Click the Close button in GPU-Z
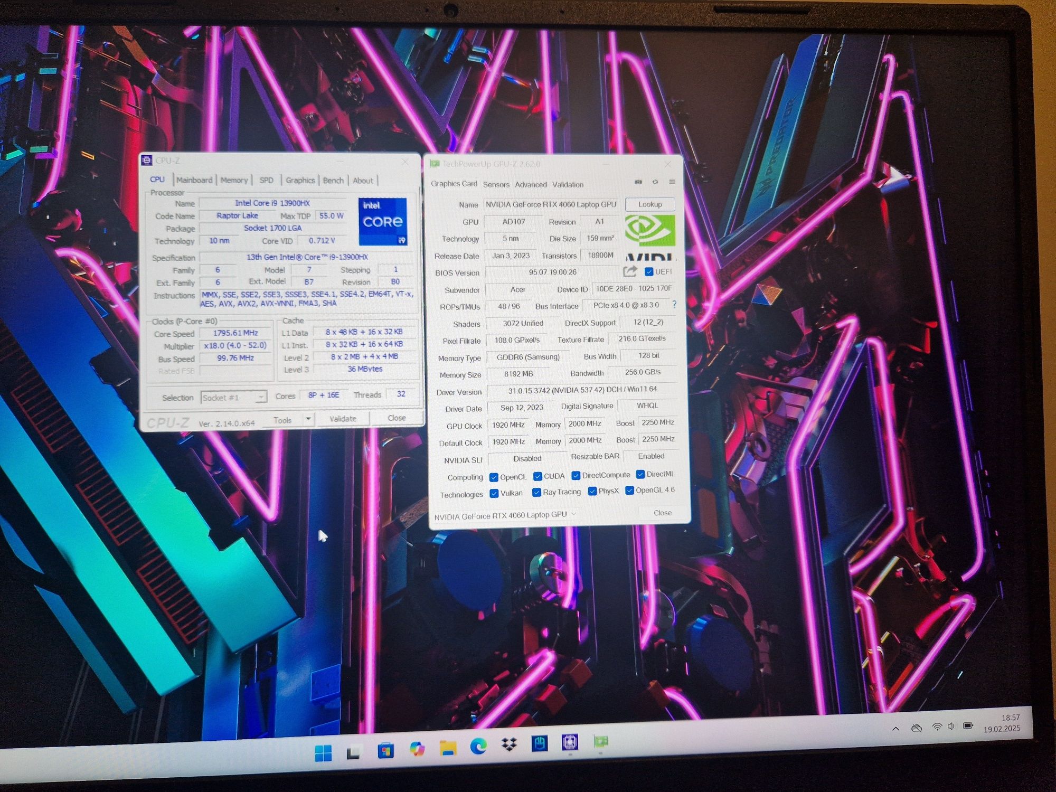Screen dimensions: 1056x792 tap(663, 513)
